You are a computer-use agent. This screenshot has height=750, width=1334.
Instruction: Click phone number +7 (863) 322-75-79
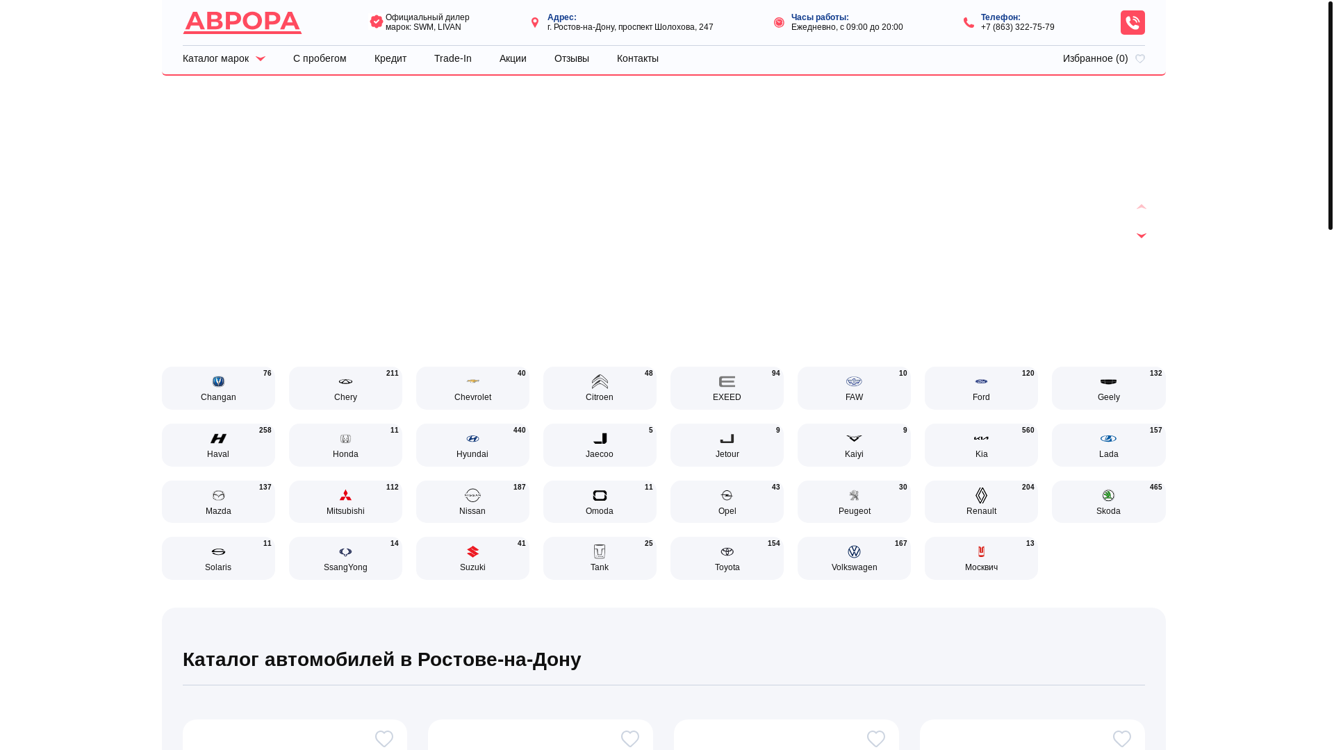1018,27
